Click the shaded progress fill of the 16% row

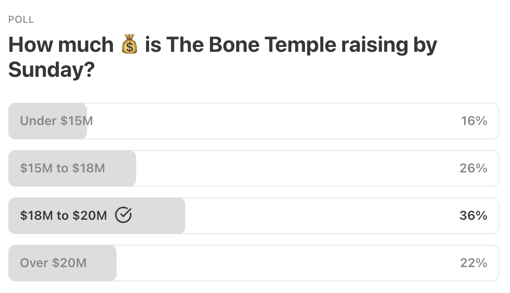point(47,121)
